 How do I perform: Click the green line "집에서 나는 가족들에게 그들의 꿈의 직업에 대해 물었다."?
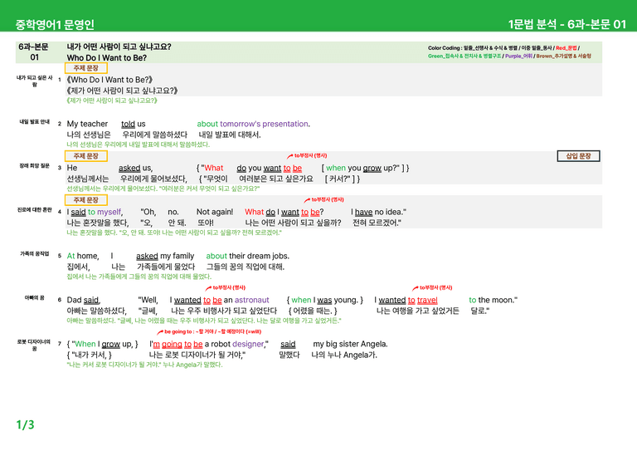coord(139,277)
